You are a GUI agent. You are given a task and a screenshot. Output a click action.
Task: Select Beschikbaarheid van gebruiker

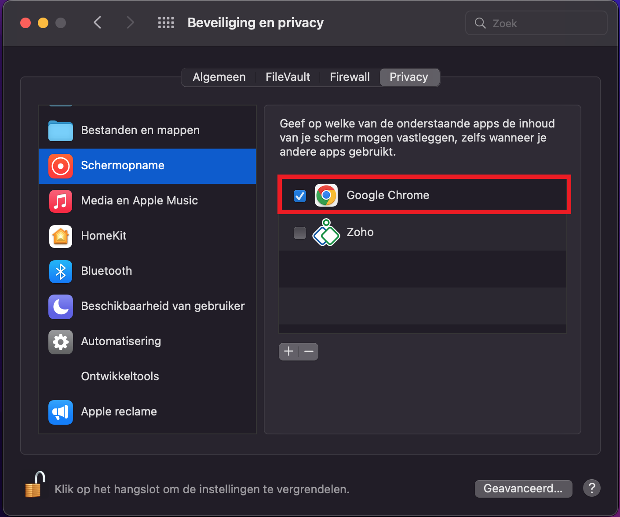coord(147,307)
